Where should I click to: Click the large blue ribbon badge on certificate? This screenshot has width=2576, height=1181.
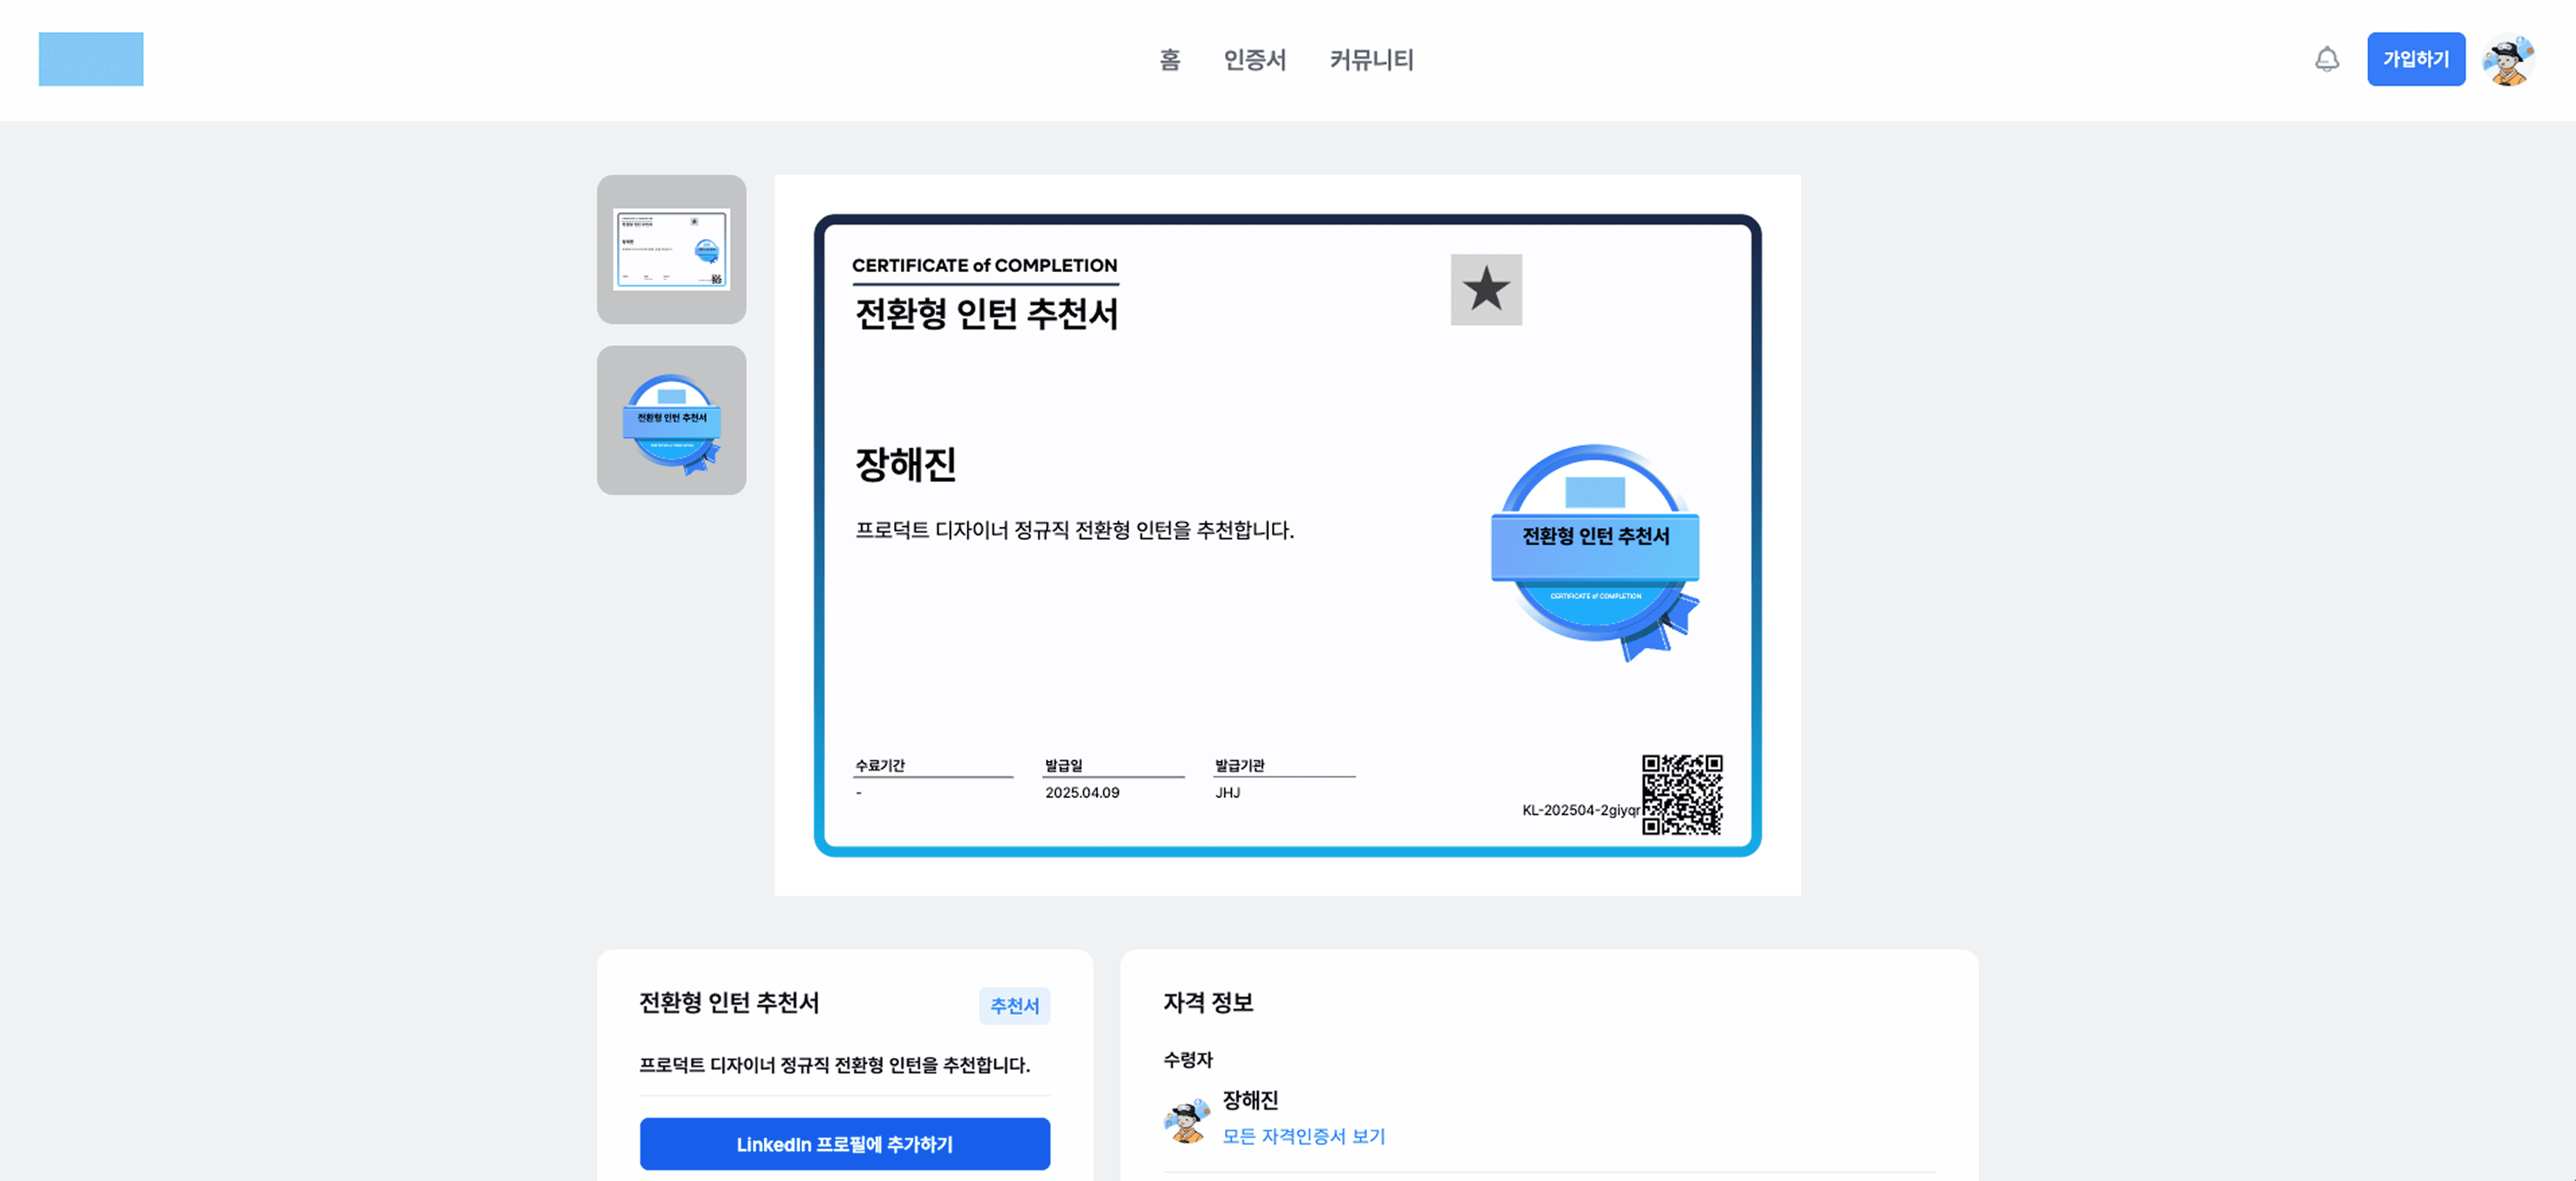[x=1595, y=552]
